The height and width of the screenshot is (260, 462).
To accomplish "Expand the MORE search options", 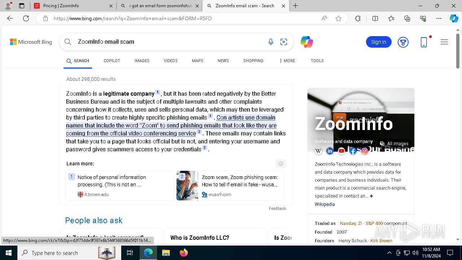I will (287, 61).
